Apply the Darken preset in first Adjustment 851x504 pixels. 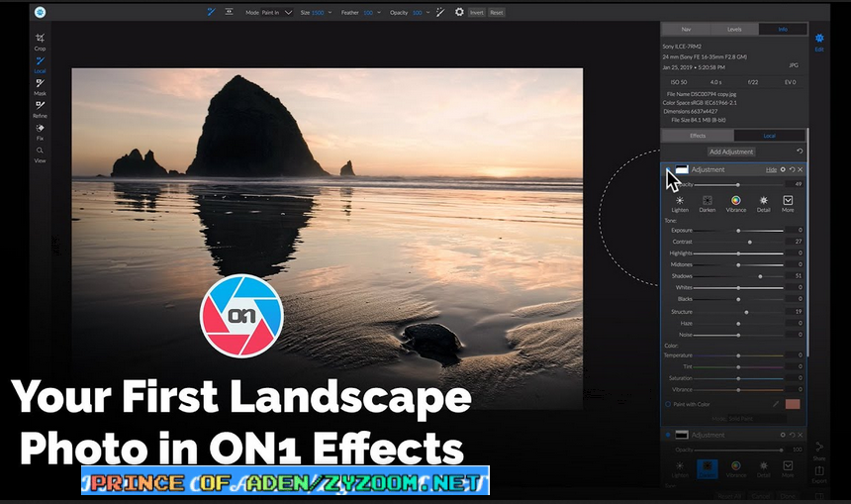pos(708,204)
